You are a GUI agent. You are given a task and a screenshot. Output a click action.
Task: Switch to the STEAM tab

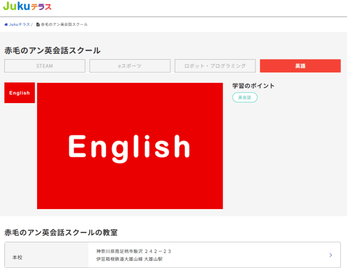pos(45,66)
